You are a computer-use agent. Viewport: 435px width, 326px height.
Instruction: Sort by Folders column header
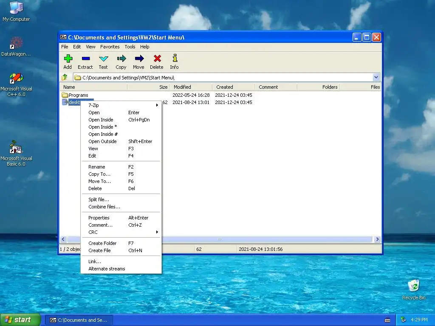click(319, 87)
